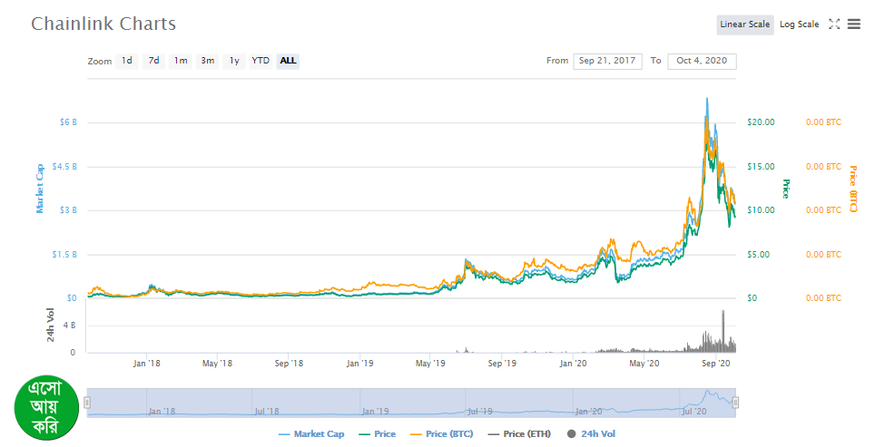Image resolution: width=885 pixels, height=447 pixels.
Task: Click the green Bengali logo badge
Action: pos(46,405)
